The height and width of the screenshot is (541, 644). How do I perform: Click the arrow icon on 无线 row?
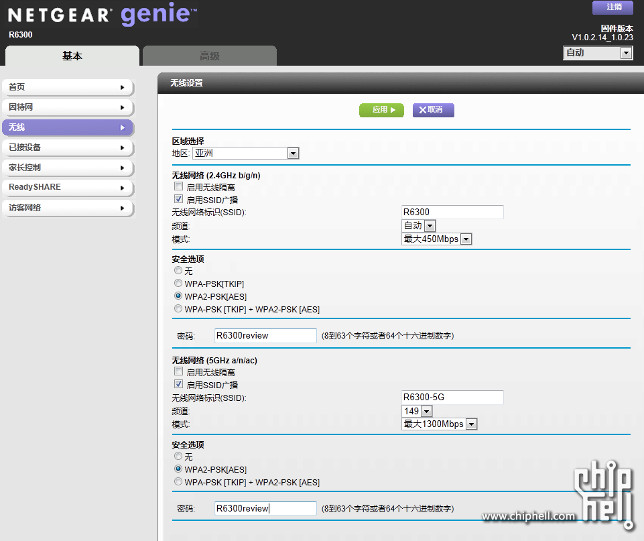coord(122,128)
